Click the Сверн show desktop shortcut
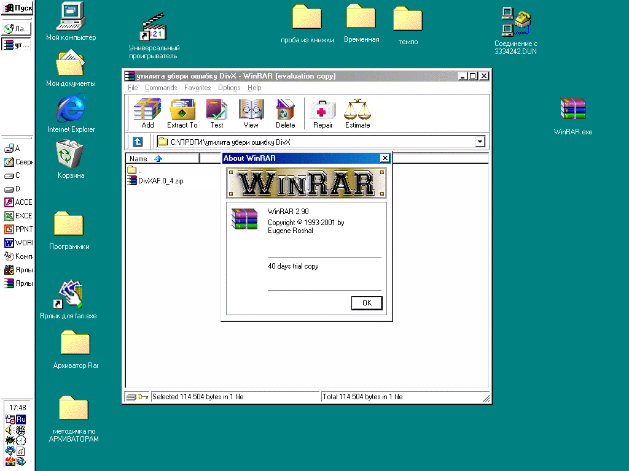Viewport: 629px width, 471px height. tap(18, 162)
